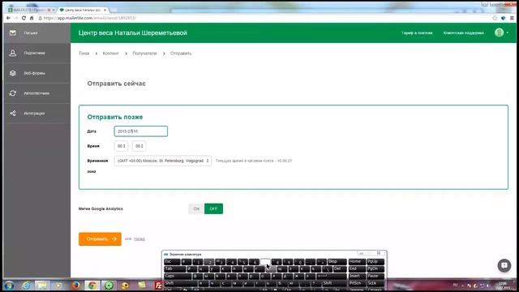519x292 pixels.
Task: Open the sticky notes taskbar icon
Action: point(142,286)
